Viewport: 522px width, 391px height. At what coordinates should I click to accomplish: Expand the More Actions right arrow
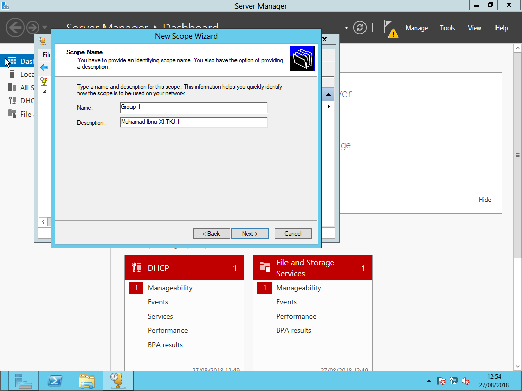pyautogui.click(x=329, y=107)
